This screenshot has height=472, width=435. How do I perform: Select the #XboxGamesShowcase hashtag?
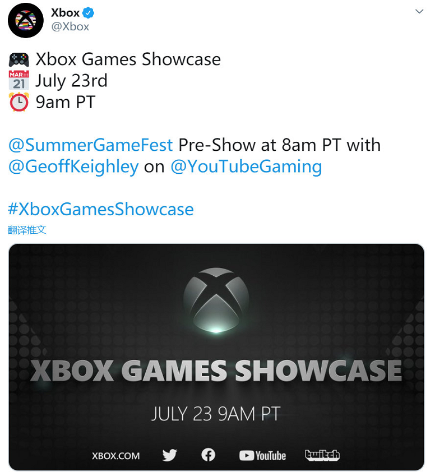coord(101,209)
